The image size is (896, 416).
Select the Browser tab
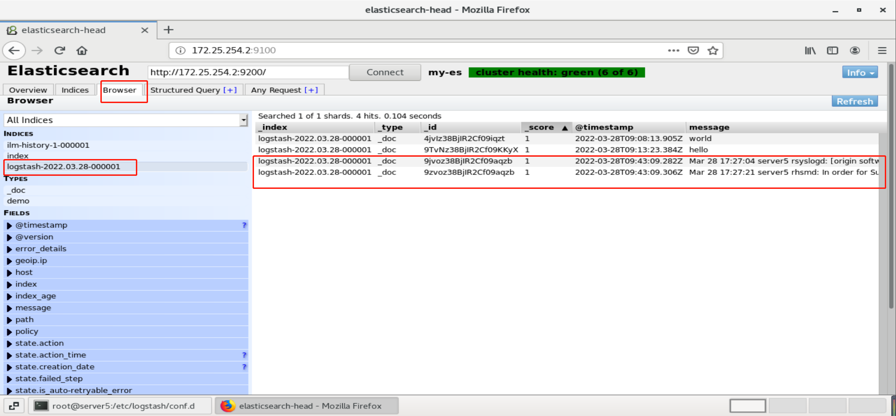120,90
